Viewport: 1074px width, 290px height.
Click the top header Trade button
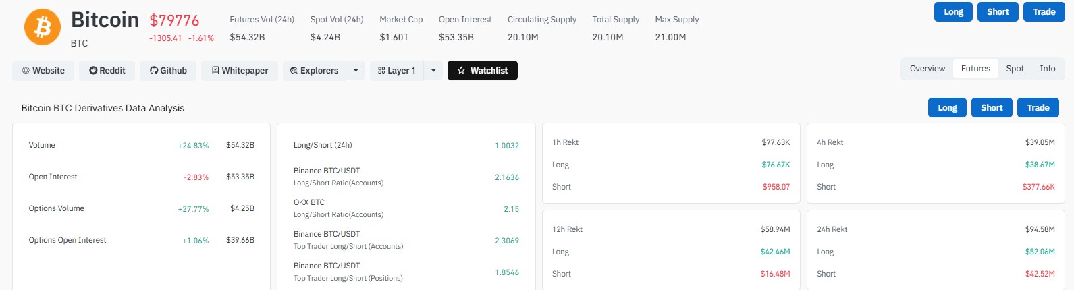1044,12
